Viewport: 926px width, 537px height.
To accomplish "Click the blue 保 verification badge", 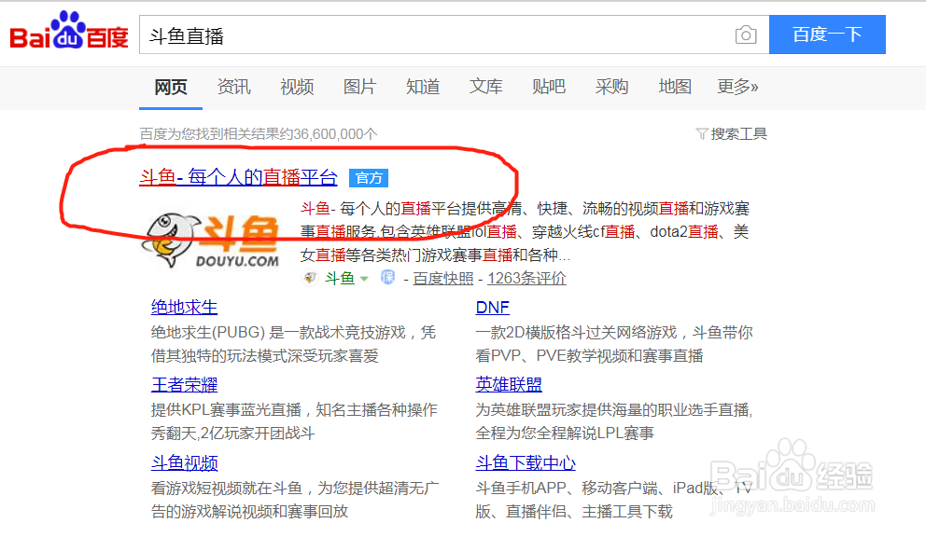I will (x=387, y=277).
